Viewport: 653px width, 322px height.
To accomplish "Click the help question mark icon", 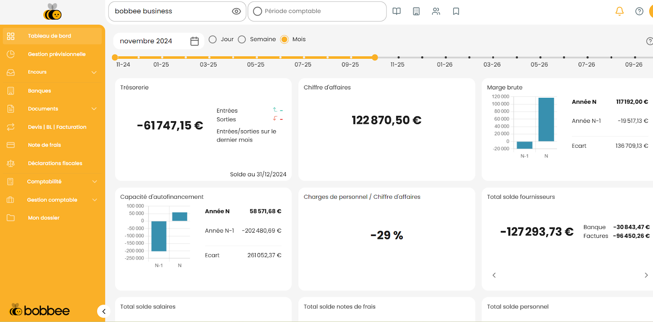I will tap(639, 11).
